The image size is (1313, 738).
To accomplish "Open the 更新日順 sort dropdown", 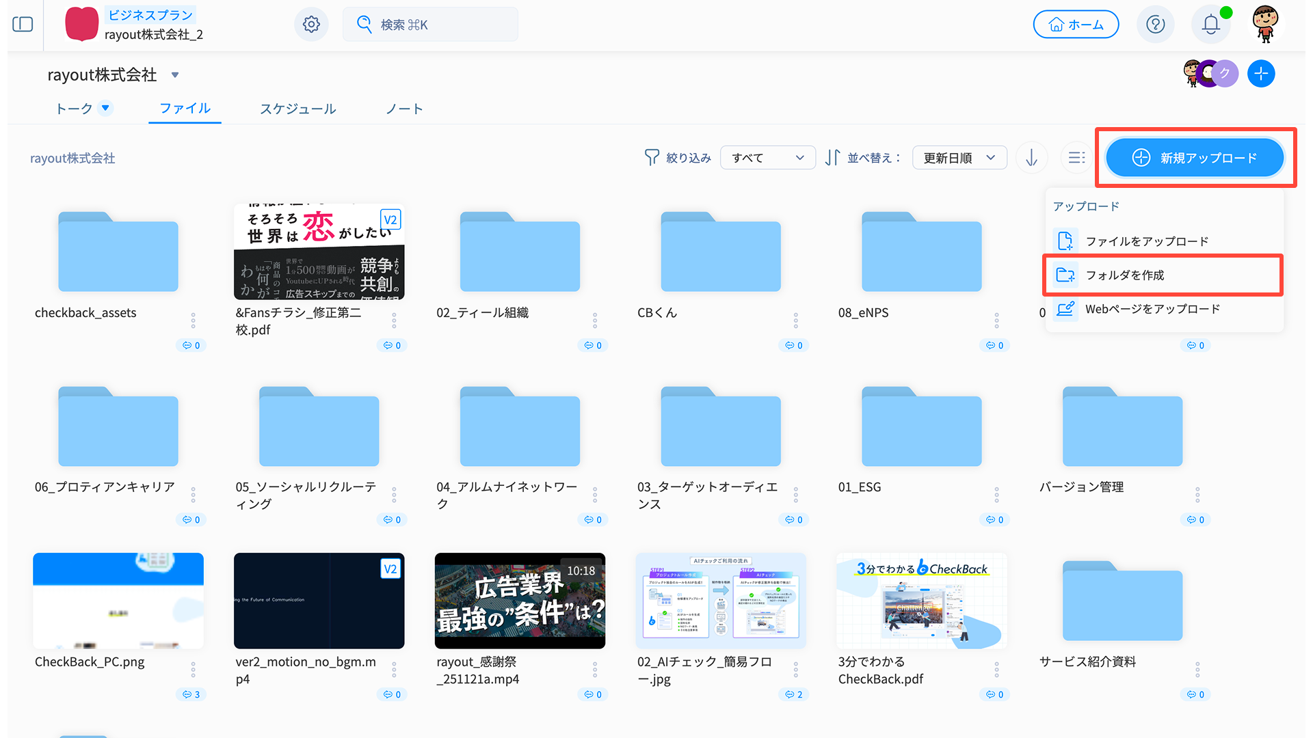I will point(959,158).
